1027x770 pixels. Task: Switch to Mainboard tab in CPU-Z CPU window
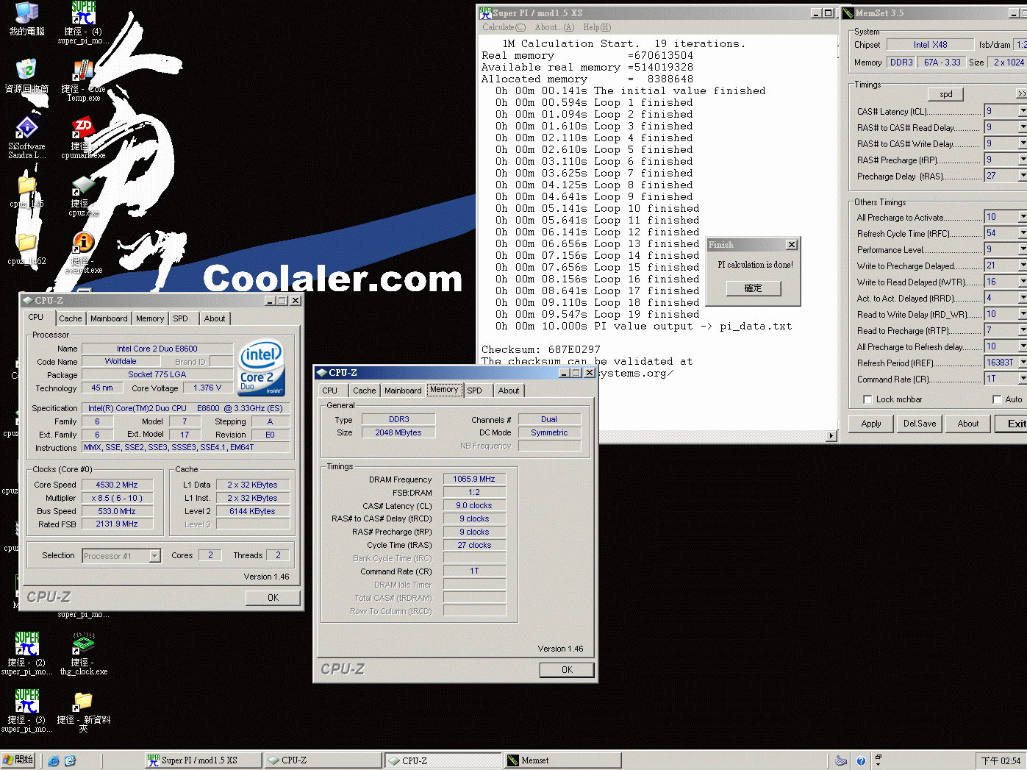pyautogui.click(x=109, y=318)
